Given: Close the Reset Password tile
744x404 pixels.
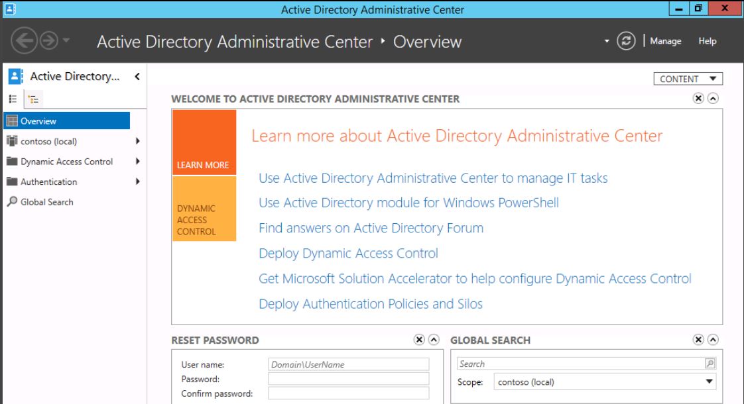Looking at the screenshot, I should (x=418, y=340).
